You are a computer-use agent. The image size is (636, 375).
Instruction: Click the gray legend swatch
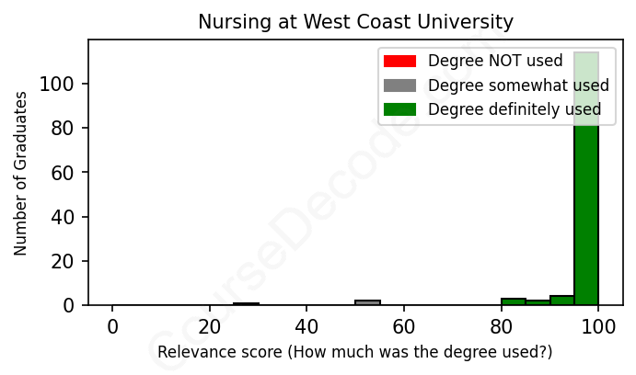tap(399, 85)
